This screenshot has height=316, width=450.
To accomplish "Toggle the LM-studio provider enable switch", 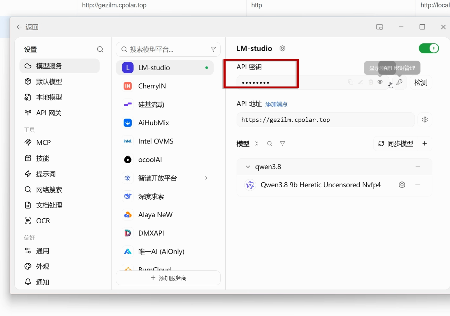I will pyautogui.click(x=429, y=48).
